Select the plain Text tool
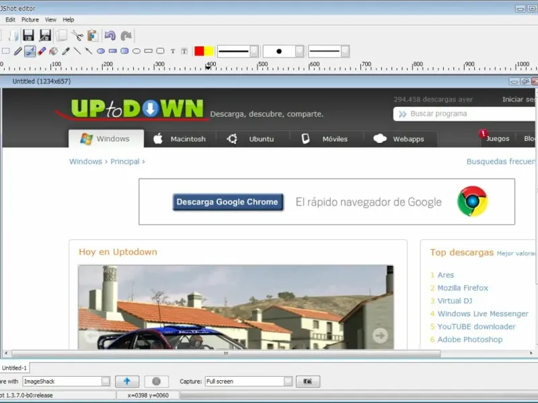The image size is (538, 403). click(173, 52)
